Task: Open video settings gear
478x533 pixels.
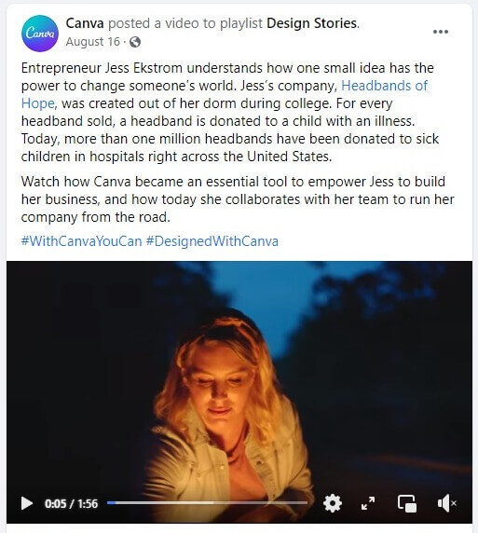Action: pyautogui.click(x=332, y=503)
